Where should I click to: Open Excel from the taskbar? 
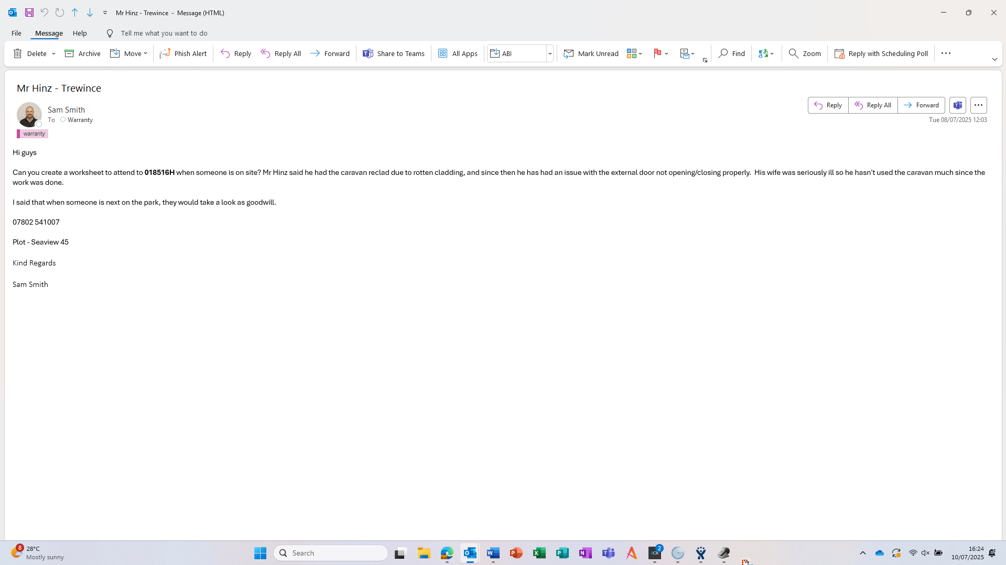(x=539, y=553)
